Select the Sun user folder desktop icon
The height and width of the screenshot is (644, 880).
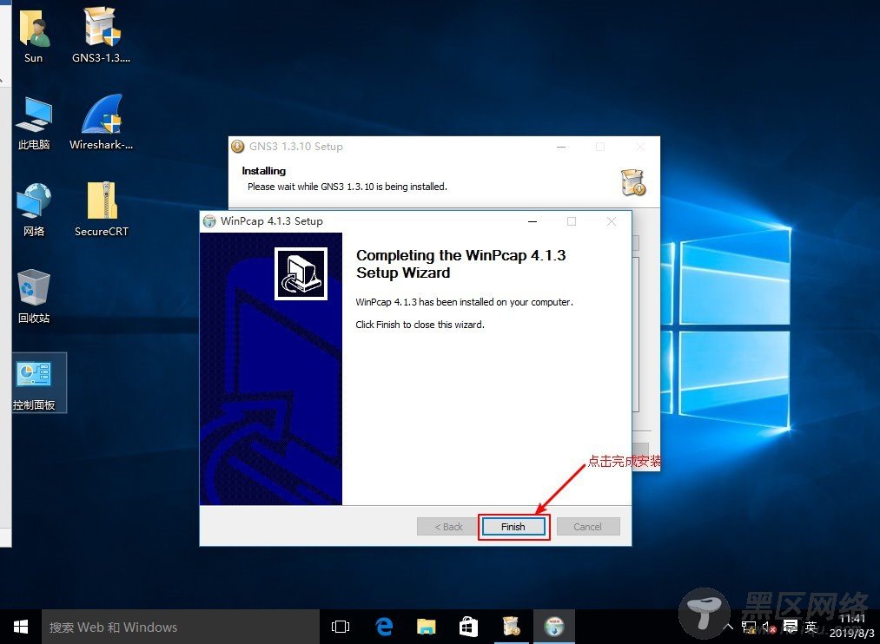coord(33,36)
